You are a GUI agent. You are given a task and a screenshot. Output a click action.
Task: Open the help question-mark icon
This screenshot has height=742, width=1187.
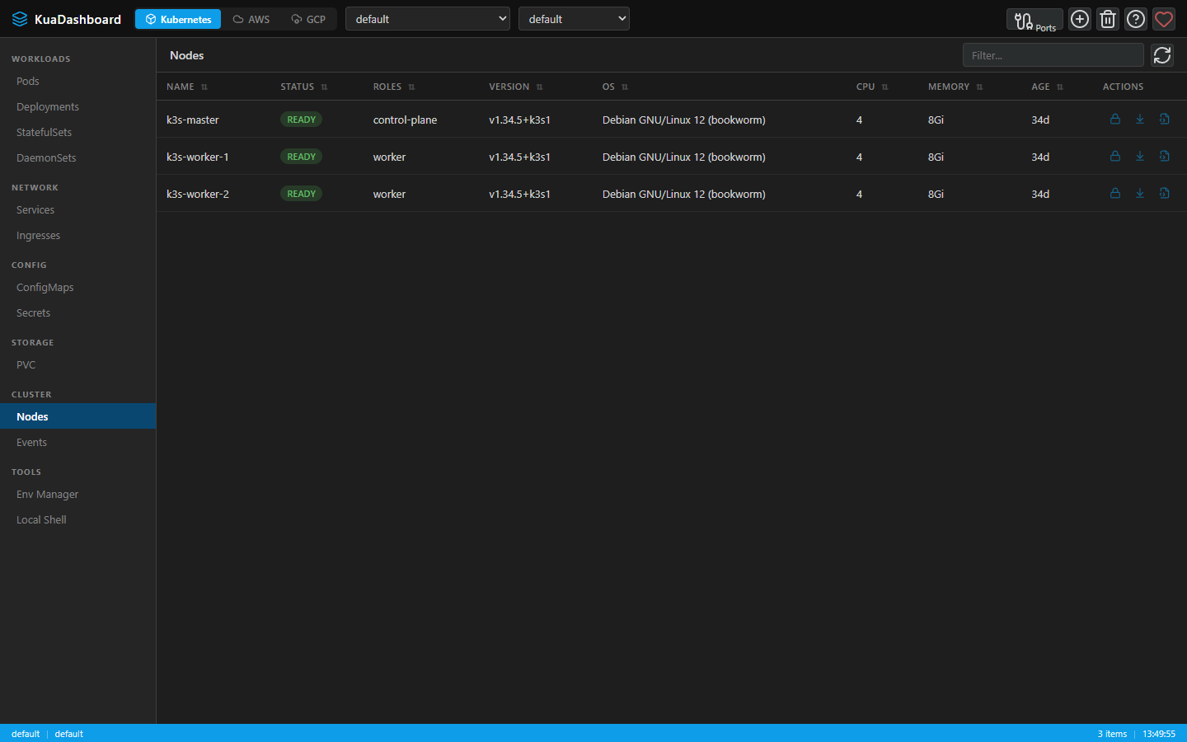click(x=1136, y=19)
